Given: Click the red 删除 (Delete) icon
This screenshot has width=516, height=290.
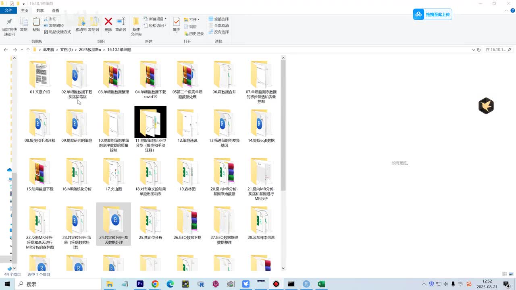Looking at the screenshot, I should point(108,25).
